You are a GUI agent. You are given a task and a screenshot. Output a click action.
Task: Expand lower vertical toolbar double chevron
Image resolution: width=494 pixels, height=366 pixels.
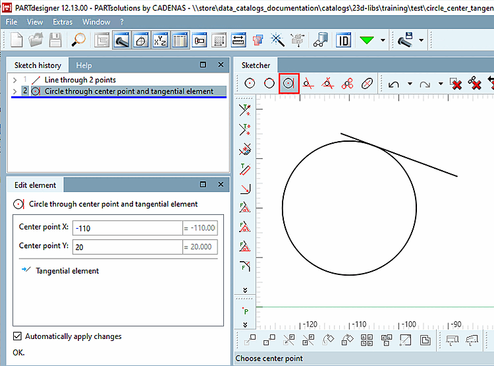[x=245, y=324]
